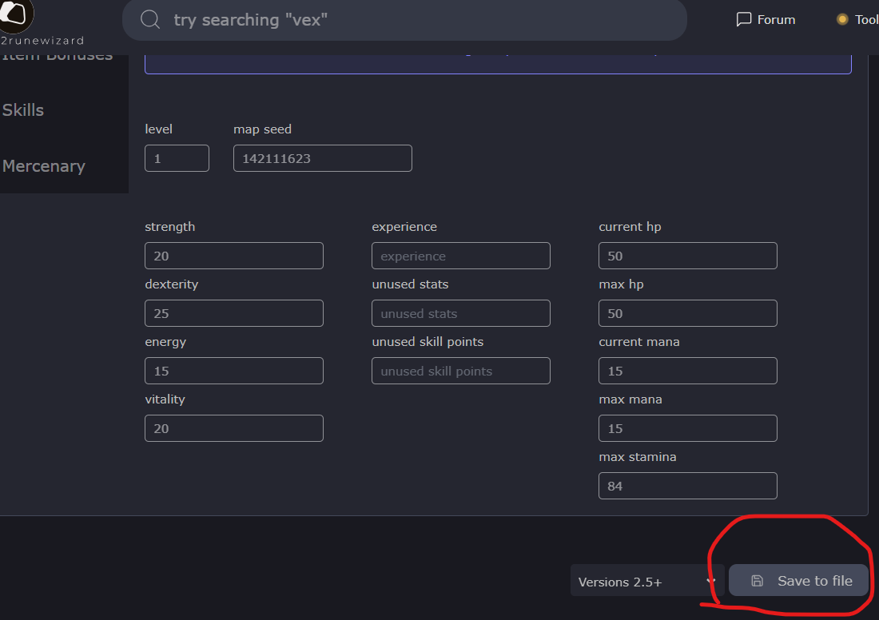This screenshot has height=620, width=879.
Task: Click the "strength" label text
Action: tap(170, 227)
